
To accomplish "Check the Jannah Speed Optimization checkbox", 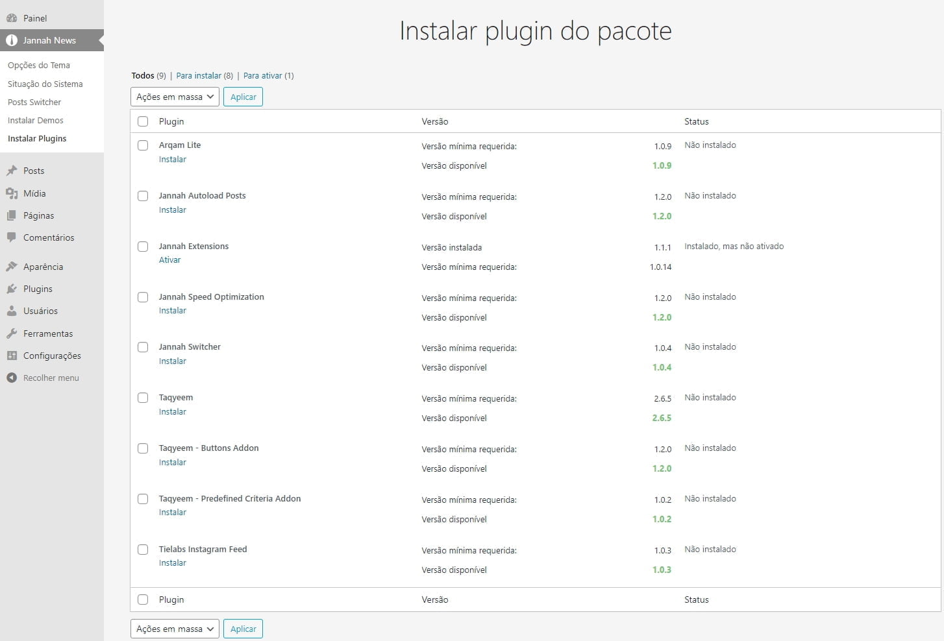I will click(x=143, y=297).
